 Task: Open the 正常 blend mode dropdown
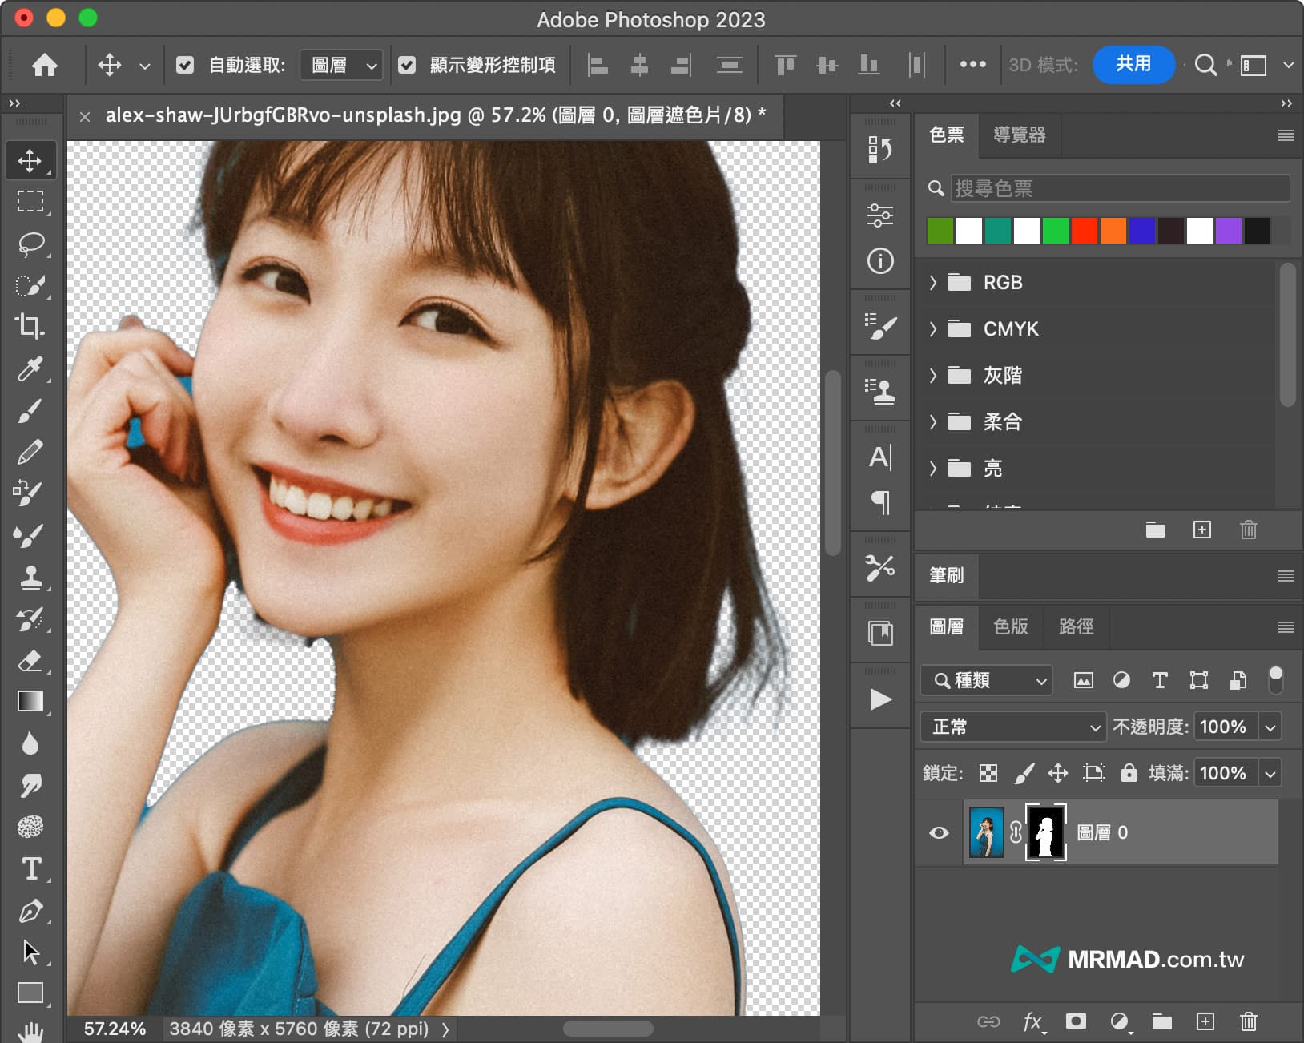point(1013,727)
